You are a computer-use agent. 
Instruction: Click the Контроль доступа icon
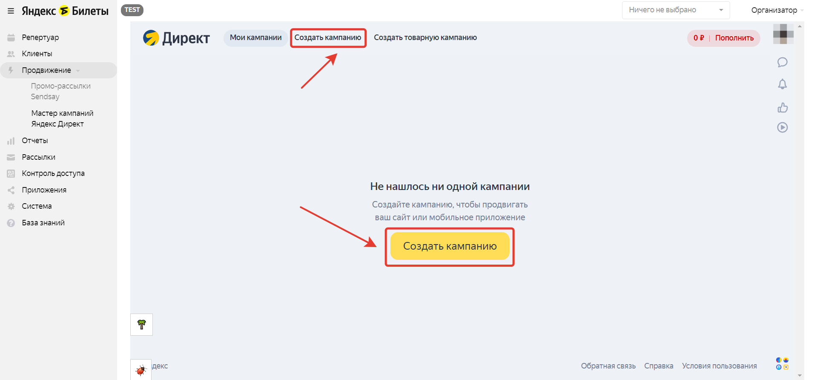11,173
